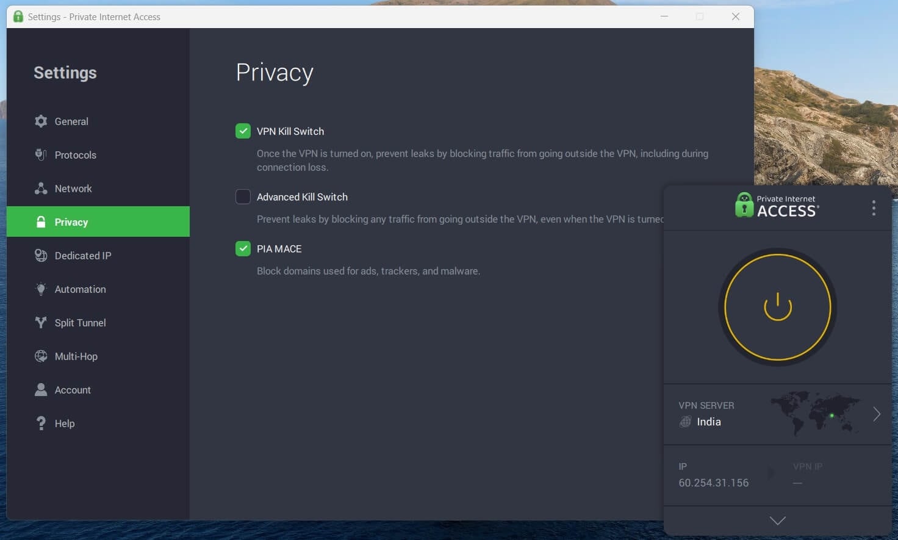
Task: Expand the bottom panel with the chevron
Action: coord(777,520)
